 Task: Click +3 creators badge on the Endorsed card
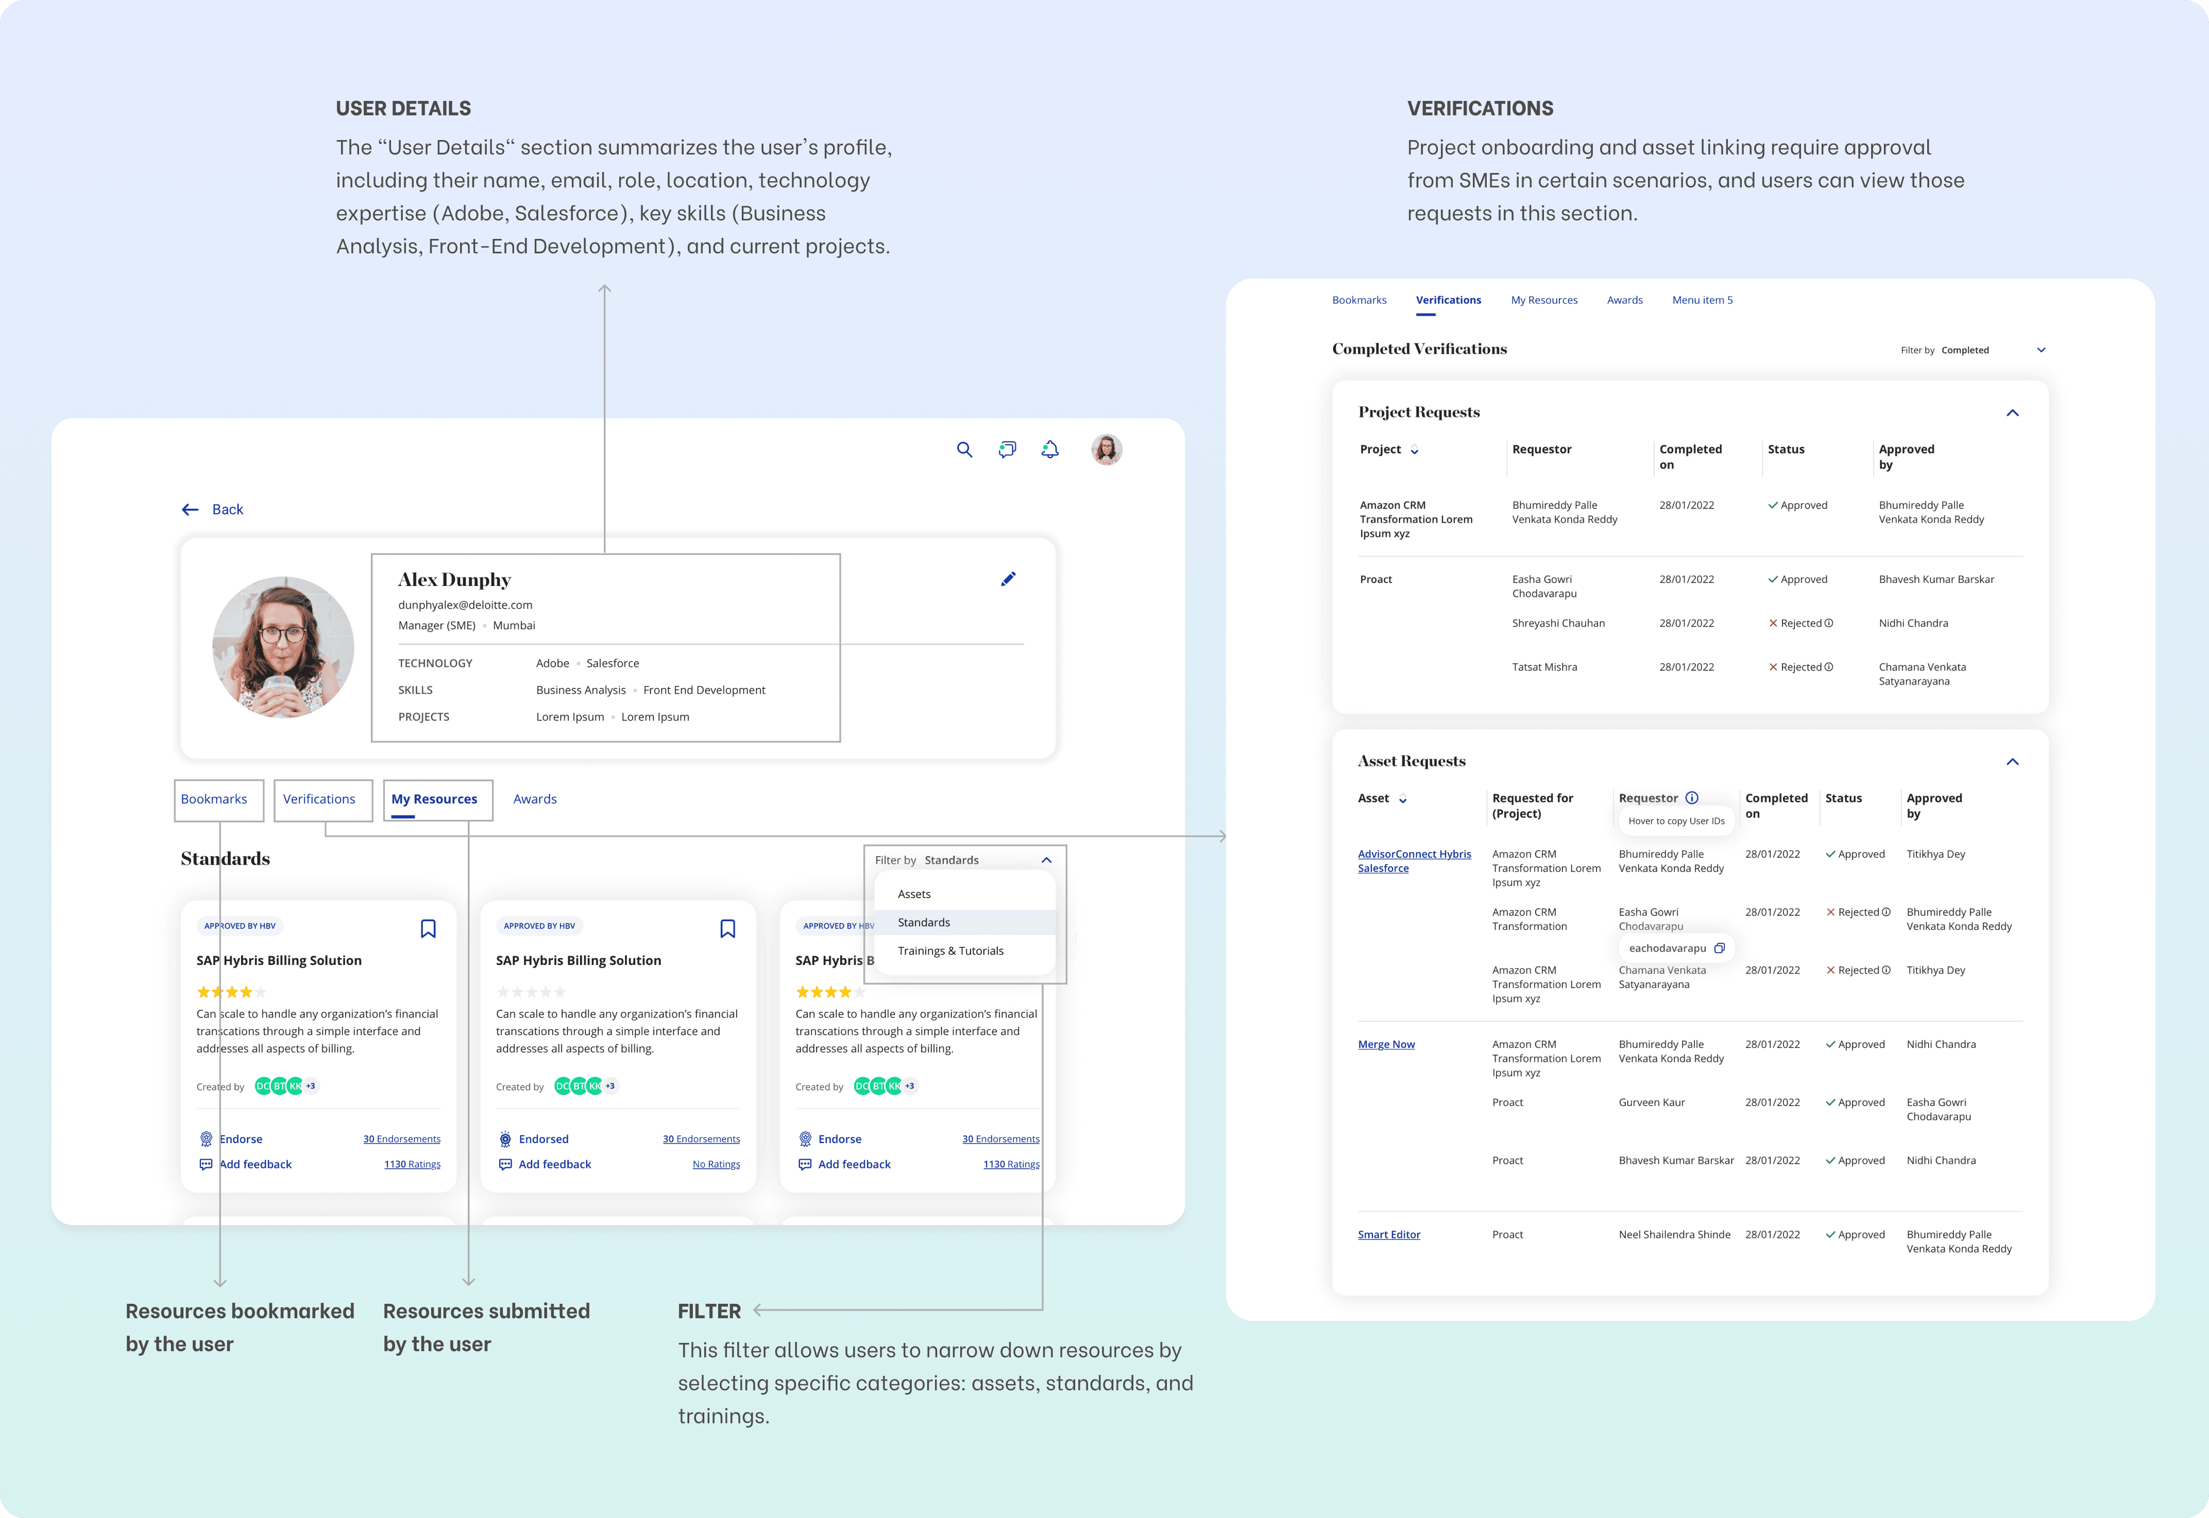[610, 1086]
